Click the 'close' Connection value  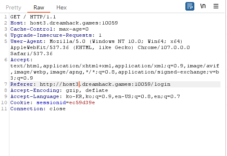pos(58,109)
